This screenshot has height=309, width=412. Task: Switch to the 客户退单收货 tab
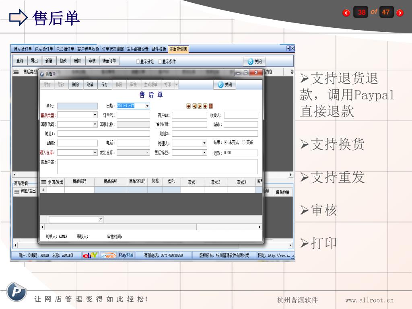88,49
